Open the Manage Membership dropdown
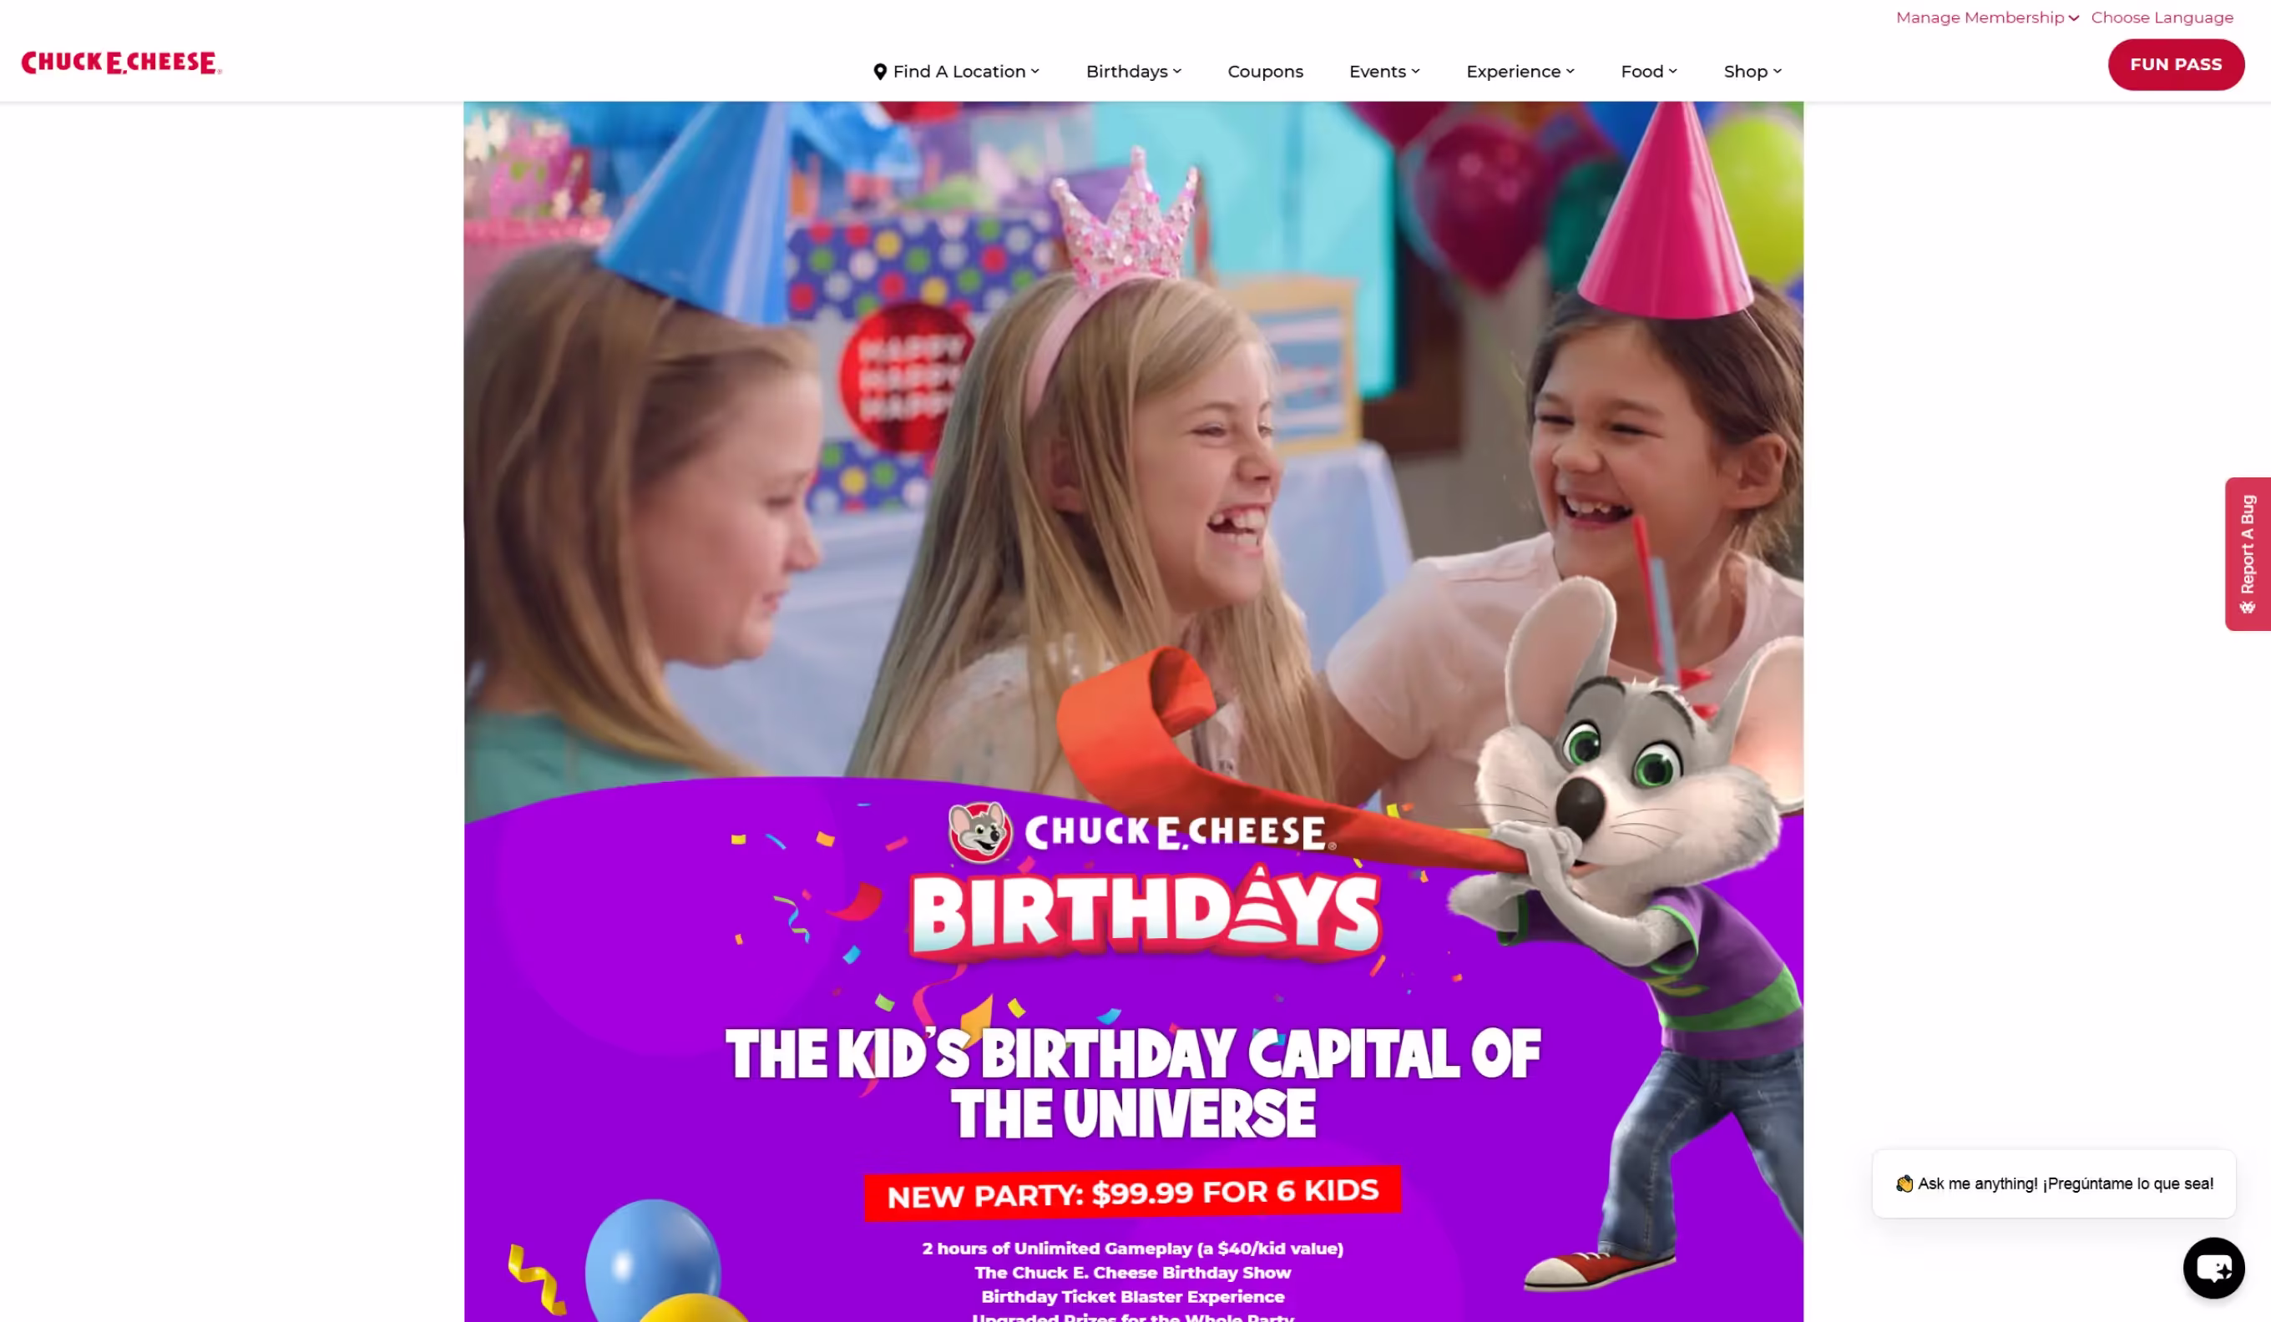Viewport: 2271px width, 1322px height. 1986,18
